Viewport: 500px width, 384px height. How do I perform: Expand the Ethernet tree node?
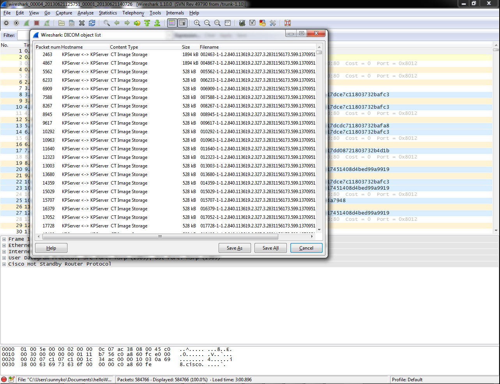click(4, 245)
